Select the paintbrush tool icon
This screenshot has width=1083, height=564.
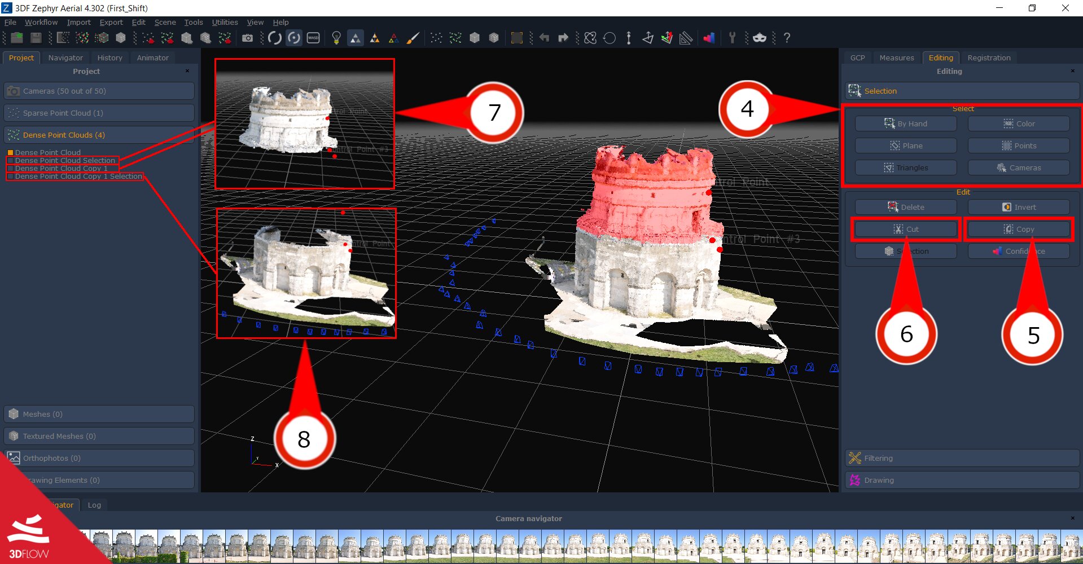pyautogui.click(x=413, y=38)
